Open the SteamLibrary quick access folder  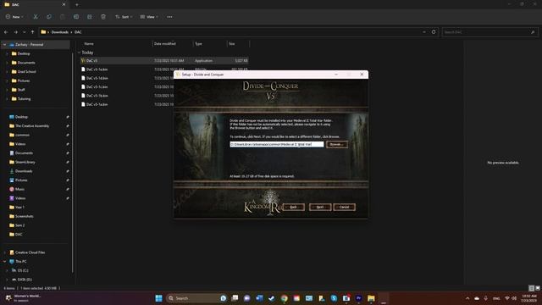(x=25, y=162)
